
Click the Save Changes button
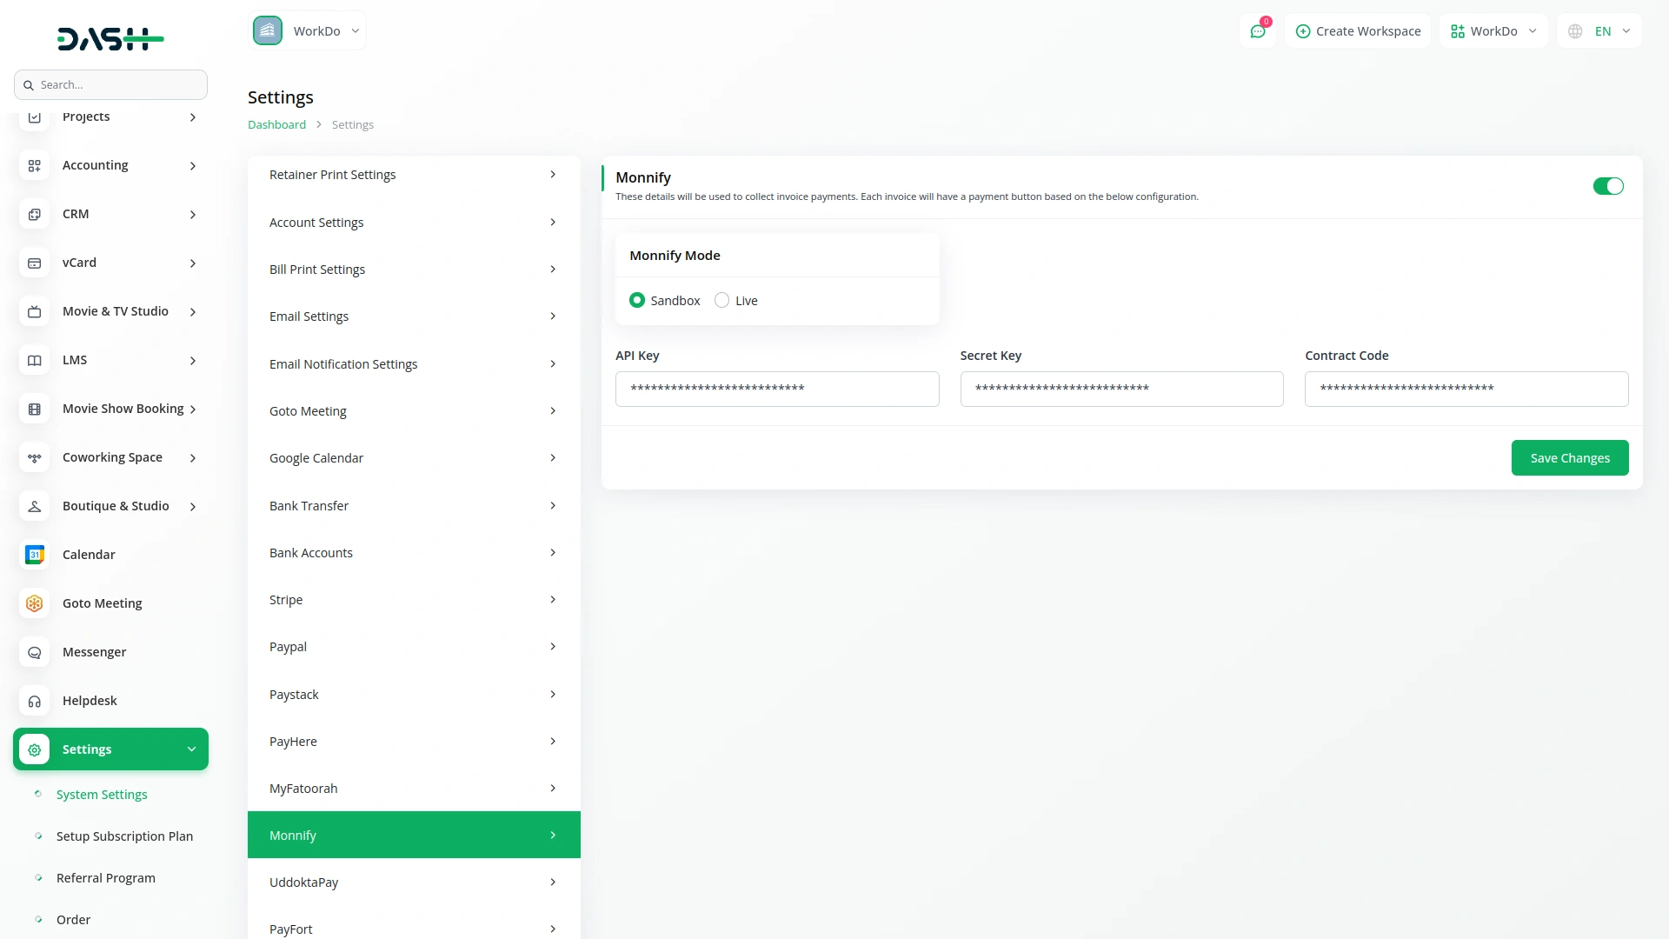(1569, 458)
